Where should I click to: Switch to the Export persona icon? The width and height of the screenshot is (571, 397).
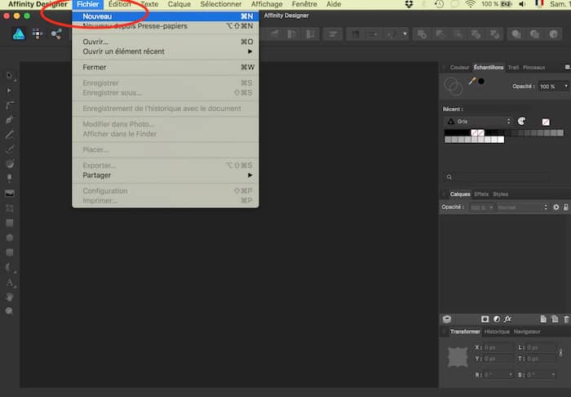(56, 34)
